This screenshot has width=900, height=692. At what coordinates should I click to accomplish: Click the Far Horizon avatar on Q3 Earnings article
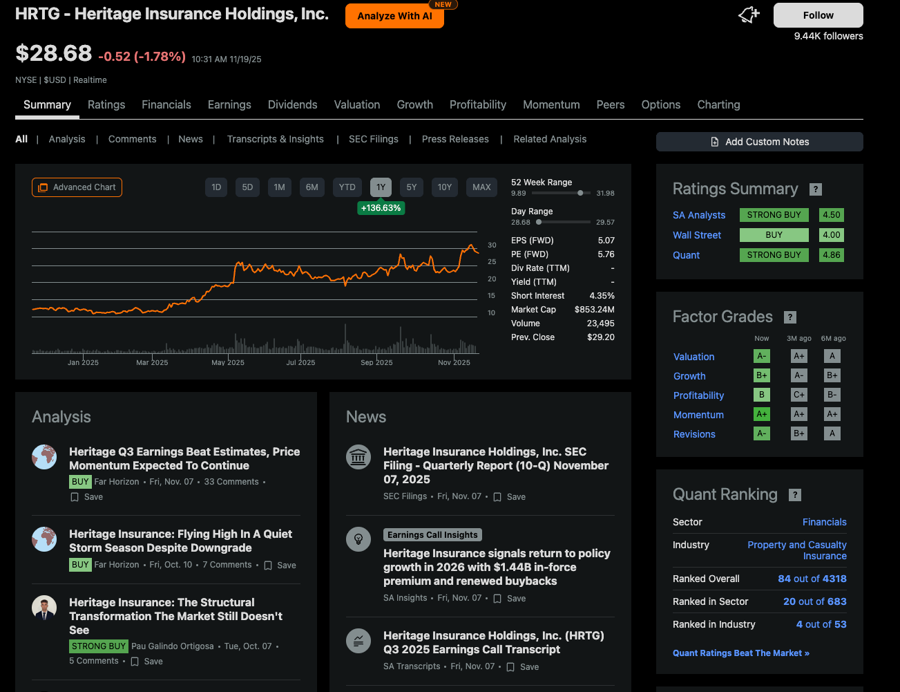pos(44,457)
